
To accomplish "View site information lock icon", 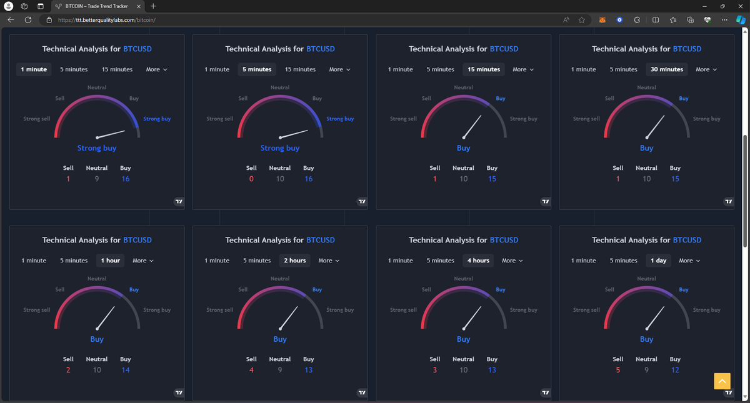I will [x=49, y=20].
